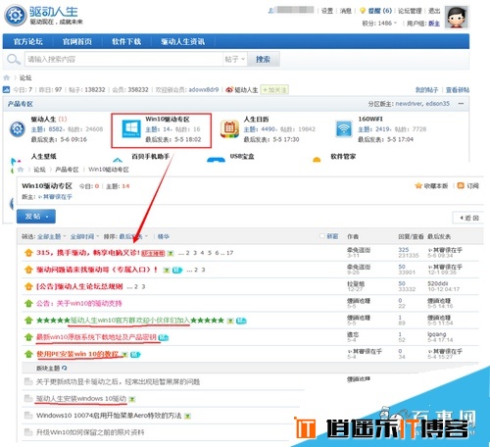The image size is (490, 447).
Task: Open the 排序 最后发表 dropdown
Action: (x=133, y=236)
